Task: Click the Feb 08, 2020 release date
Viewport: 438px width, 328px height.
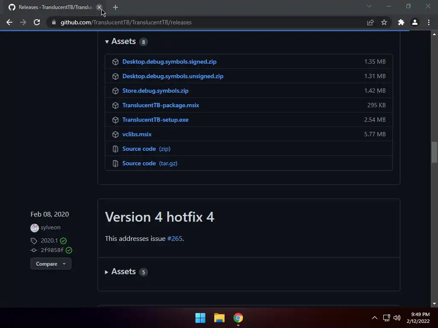Action: [x=50, y=214]
